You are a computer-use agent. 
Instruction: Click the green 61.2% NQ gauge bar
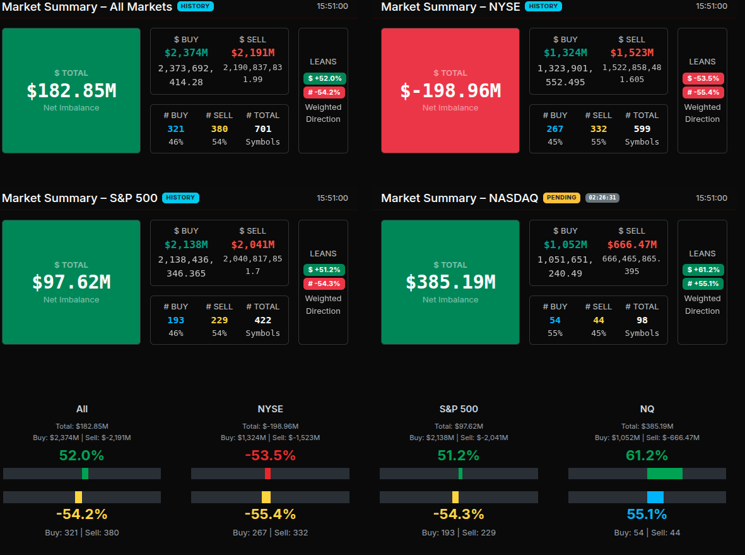[664, 474]
